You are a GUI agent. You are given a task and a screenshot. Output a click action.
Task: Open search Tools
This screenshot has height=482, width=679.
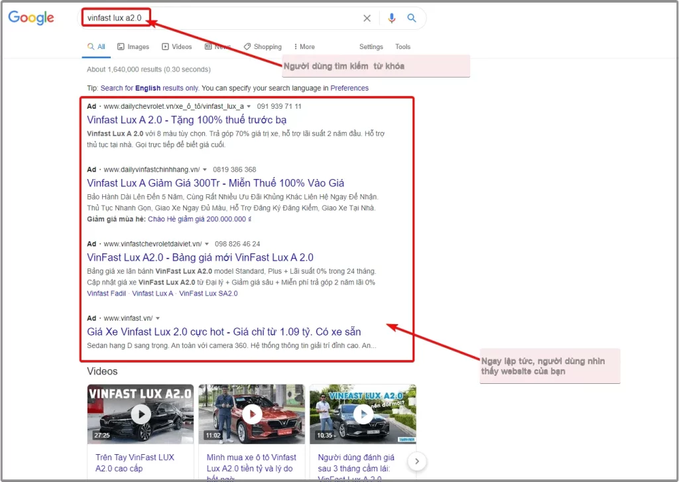coord(402,47)
